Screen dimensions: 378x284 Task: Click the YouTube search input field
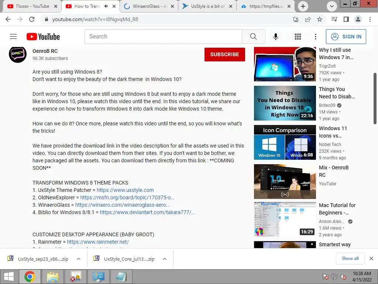(163, 37)
